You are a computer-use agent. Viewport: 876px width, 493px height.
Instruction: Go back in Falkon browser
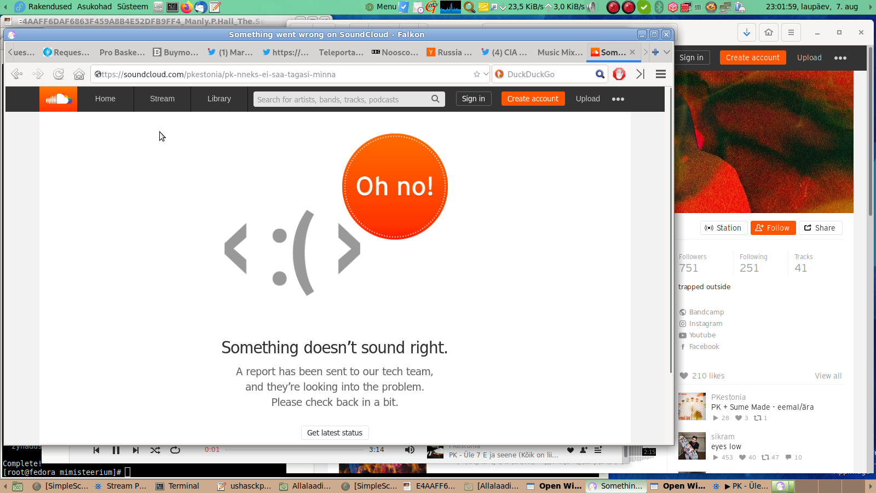coord(17,74)
